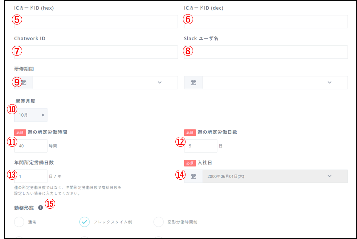Open the 起算月度 month dropdown
Screen dimensions: 357x239
point(31,115)
